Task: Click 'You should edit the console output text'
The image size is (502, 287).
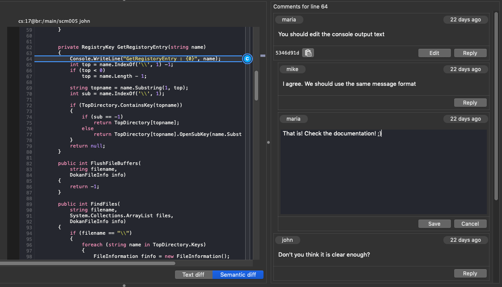Action: (x=331, y=34)
